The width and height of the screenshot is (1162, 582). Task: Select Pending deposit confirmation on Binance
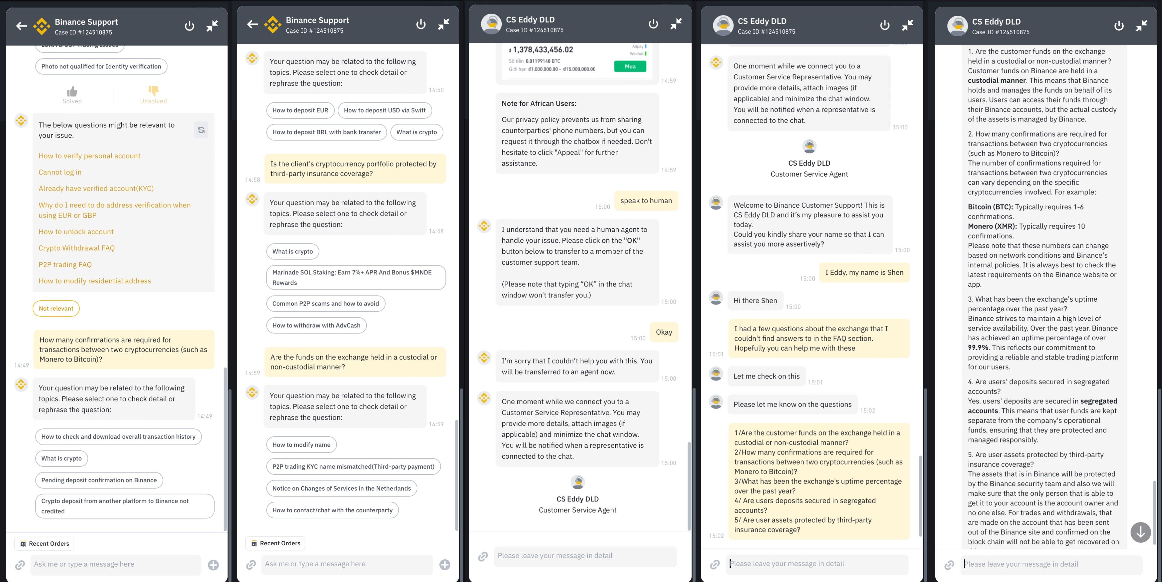click(x=99, y=480)
